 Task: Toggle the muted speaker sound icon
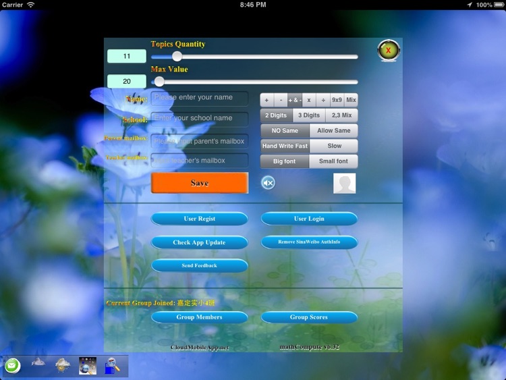pyautogui.click(x=268, y=183)
